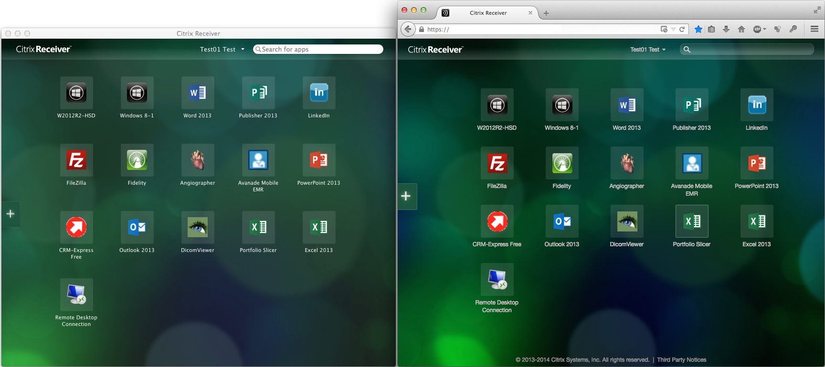Open Outlook 2013 in the desktop Receiver window
This screenshot has height=367, width=825.
[137, 228]
